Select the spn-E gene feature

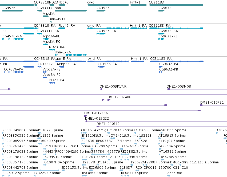tap(71, 11)
